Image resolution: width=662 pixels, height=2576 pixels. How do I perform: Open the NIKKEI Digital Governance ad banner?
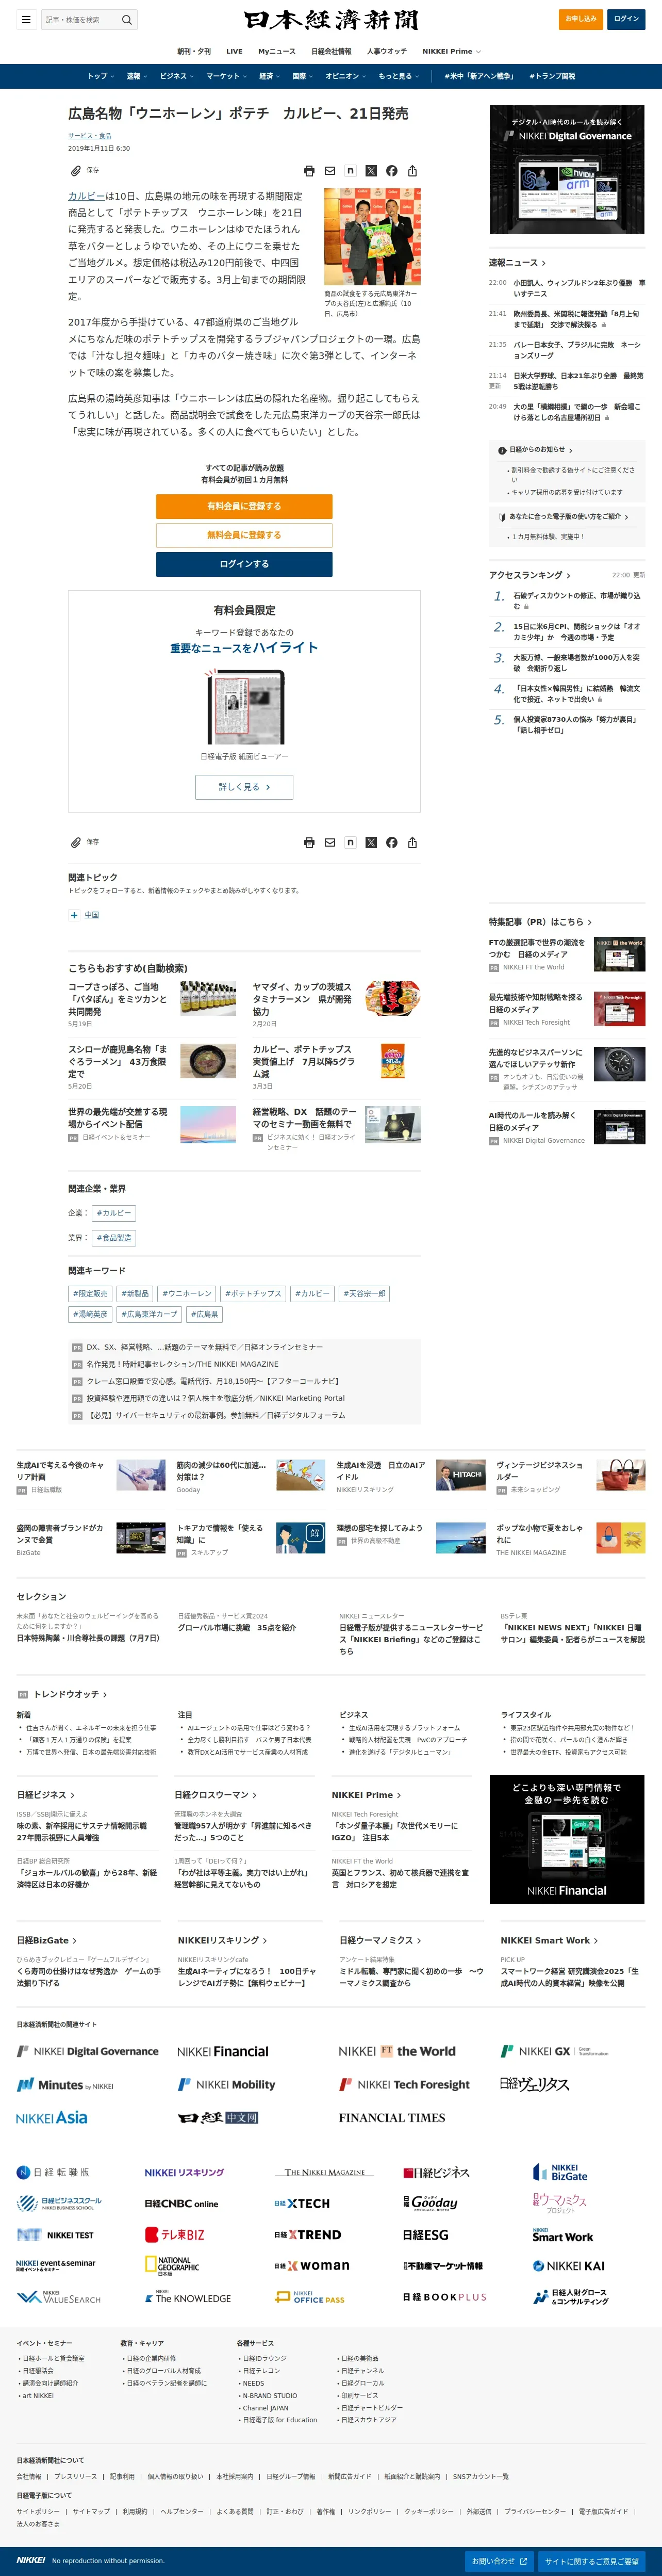point(567,169)
